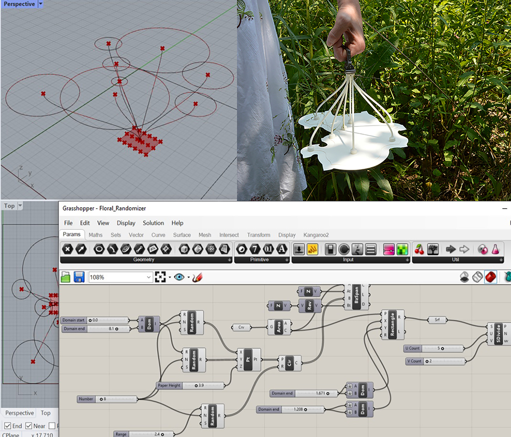Choose the Text primitive 'A' icon
Image resolution: width=511 pixels, height=437 pixels.
point(282,249)
